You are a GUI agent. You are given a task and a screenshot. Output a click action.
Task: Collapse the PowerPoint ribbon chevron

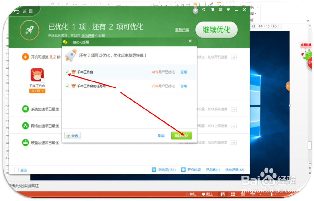click(x=308, y=21)
